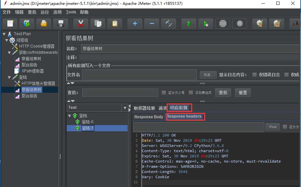
Task: Click the 文件名 filename input field
Action: pos(139,75)
